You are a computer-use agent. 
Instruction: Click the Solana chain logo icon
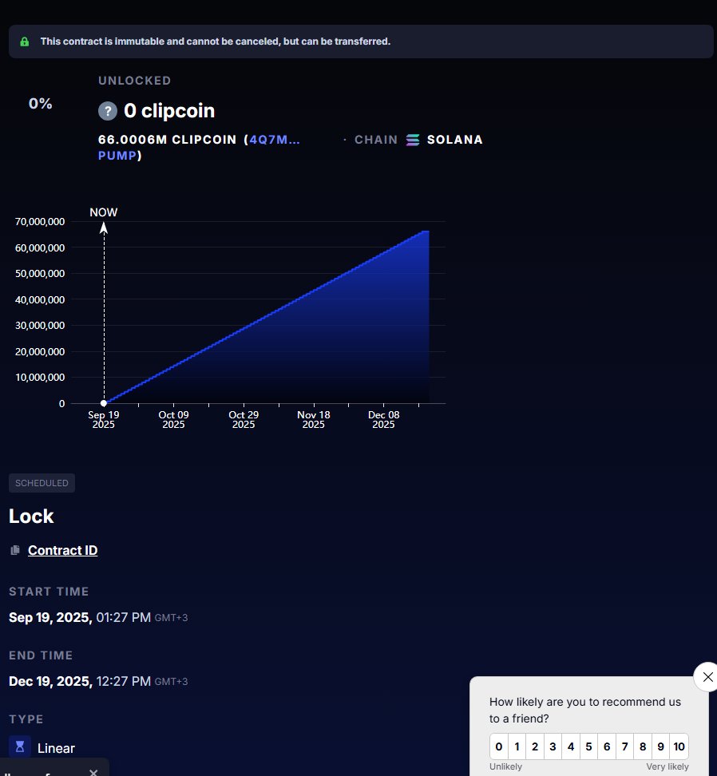[x=413, y=140]
